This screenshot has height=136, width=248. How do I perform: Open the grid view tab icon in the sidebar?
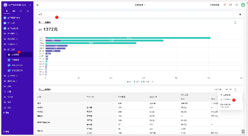(x=13, y=11)
